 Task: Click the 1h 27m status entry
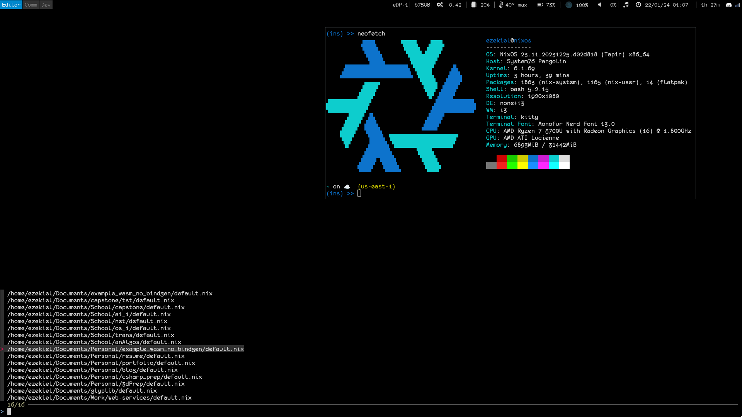[710, 5]
